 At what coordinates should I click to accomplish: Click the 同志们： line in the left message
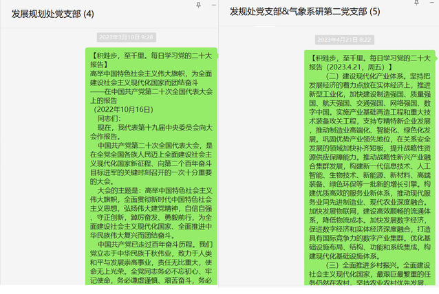[113, 118]
